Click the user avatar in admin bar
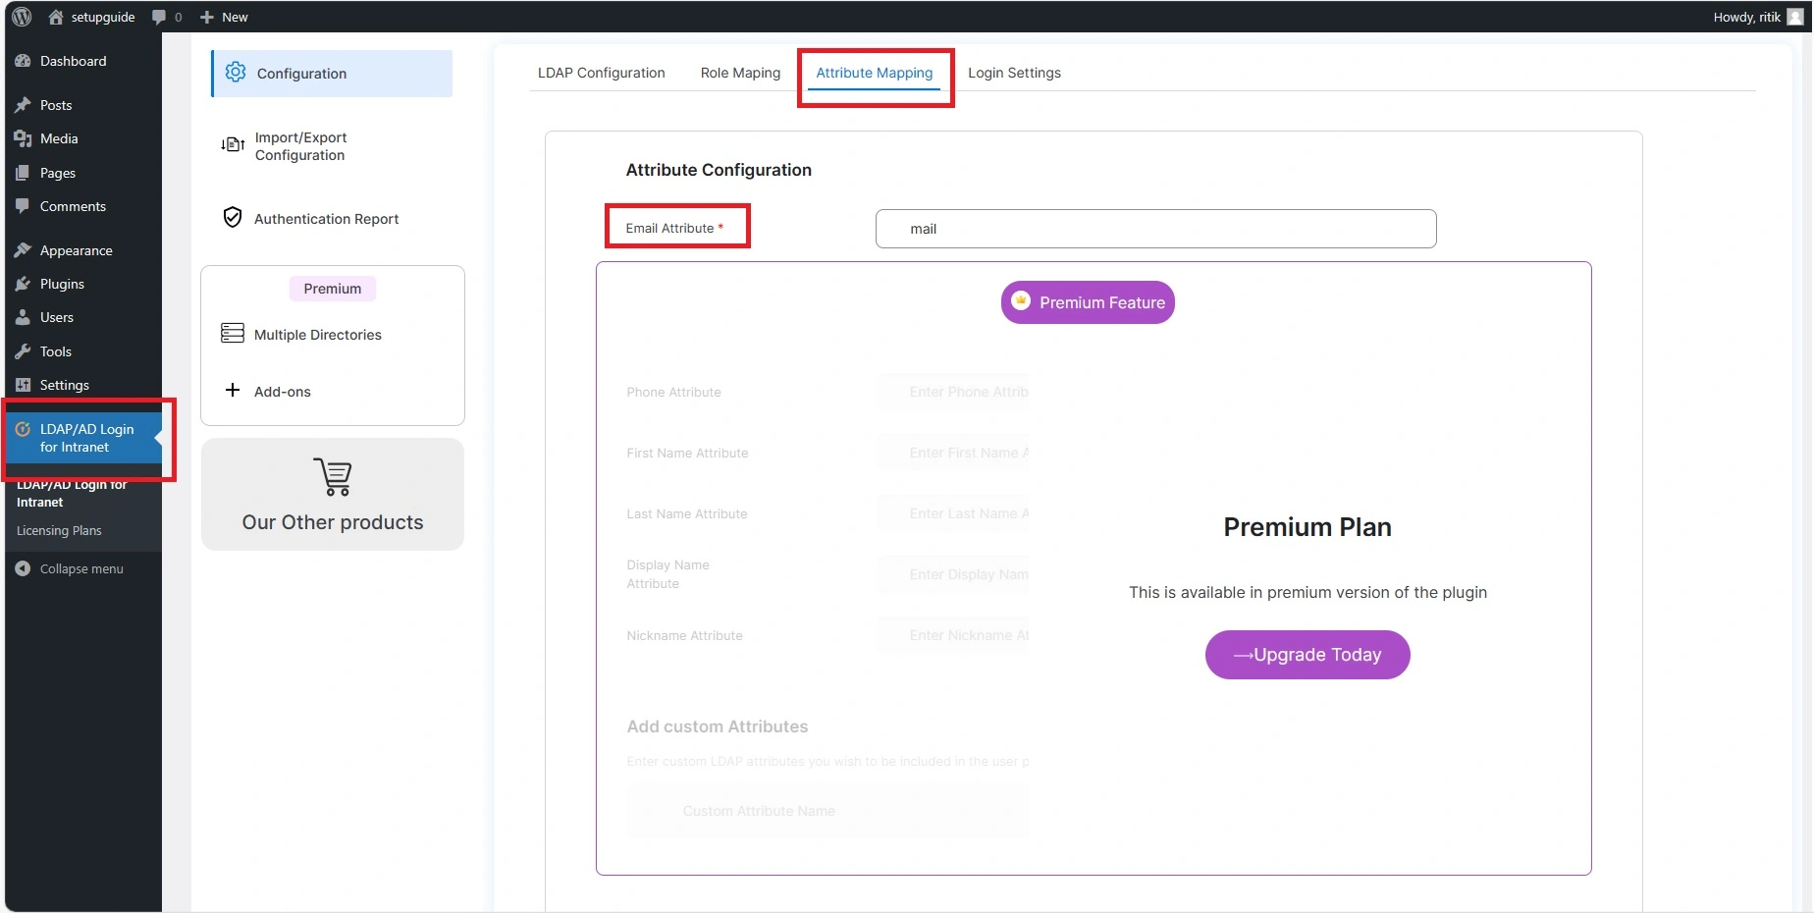This screenshot has width=1814, height=913. pyautogui.click(x=1795, y=17)
